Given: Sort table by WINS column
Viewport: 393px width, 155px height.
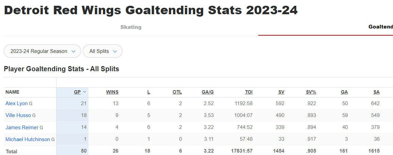Looking at the screenshot, I should pos(112,92).
